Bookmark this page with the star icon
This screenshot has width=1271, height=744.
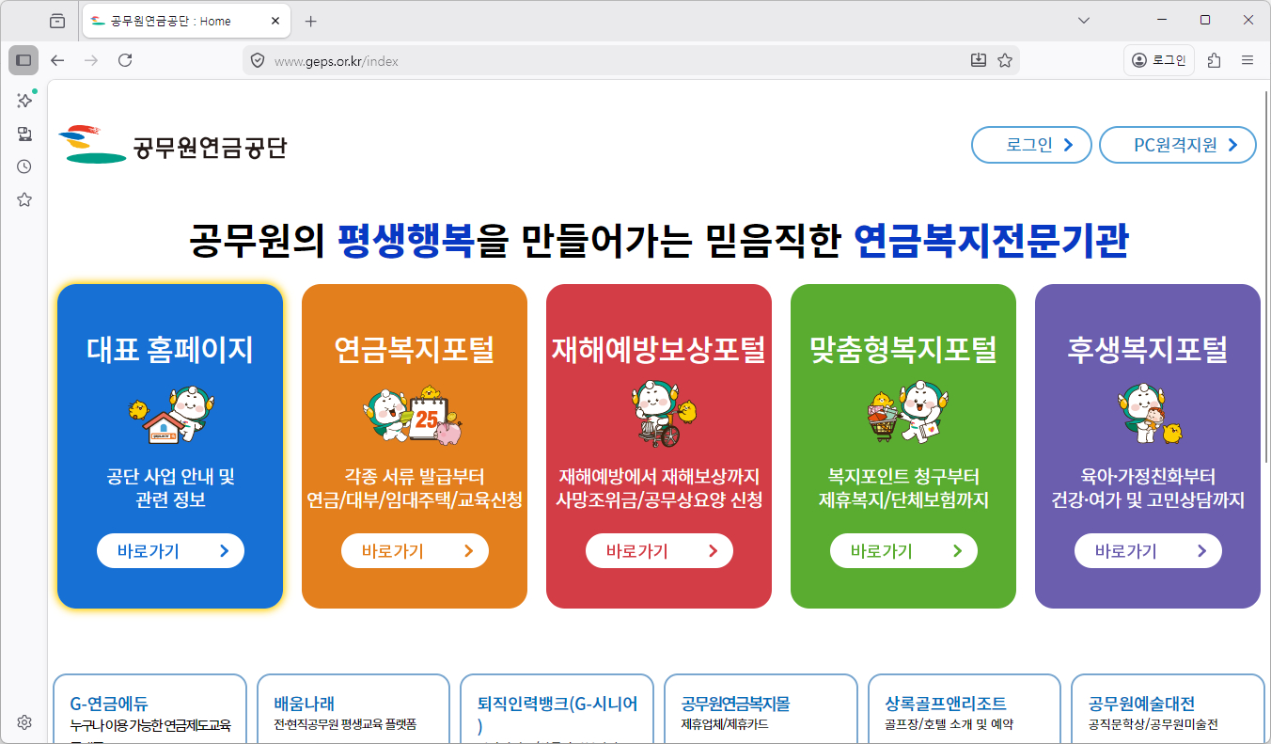(x=1005, y=60)
